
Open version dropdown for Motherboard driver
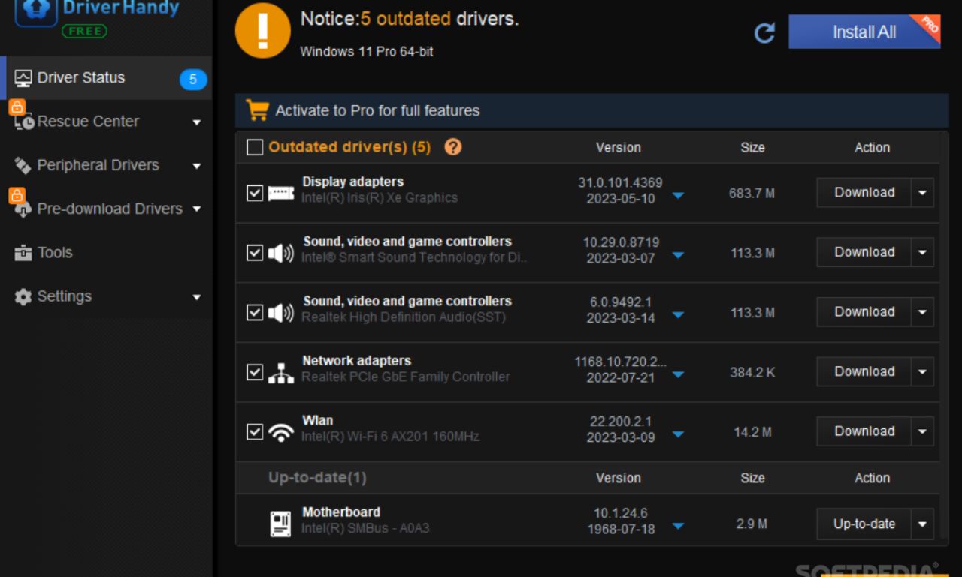pyautogui.click(x=678, y=526)
